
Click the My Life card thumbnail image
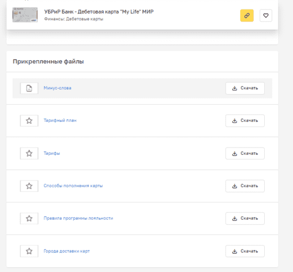[25, 15]
